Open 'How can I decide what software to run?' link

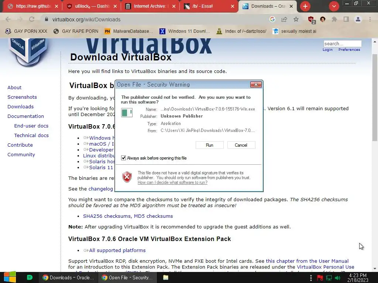pos(172,182)
